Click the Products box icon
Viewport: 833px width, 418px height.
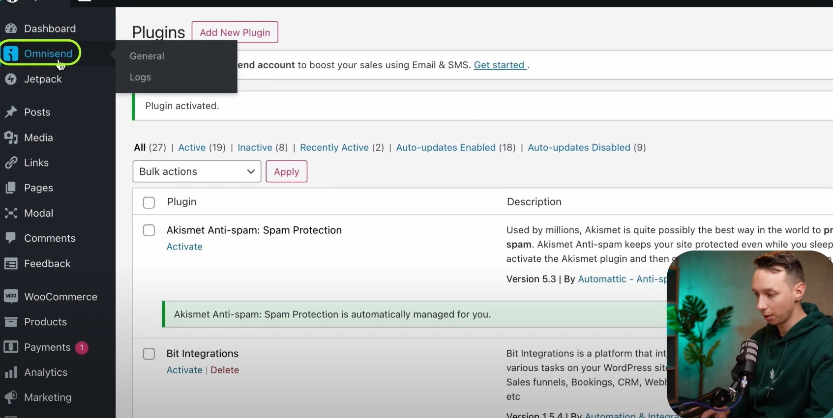tap(11, 322)
